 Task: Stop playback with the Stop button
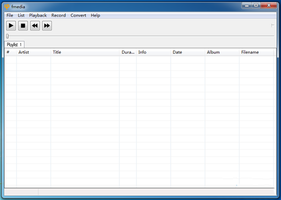23,26
